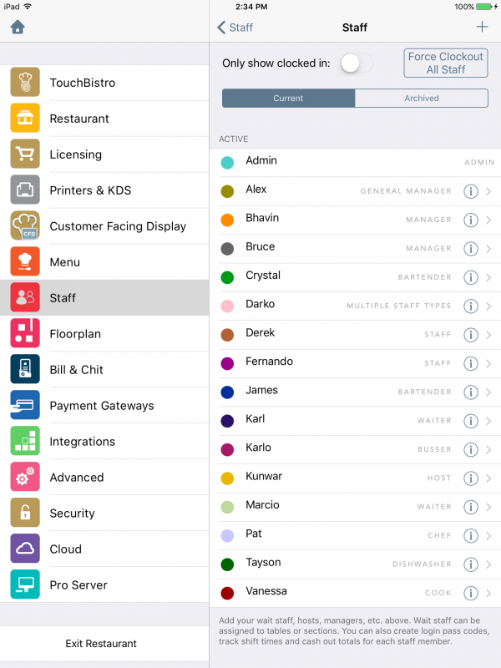Open the Cloud settings icon
This screenshot has width=501, height=668.
click(x=25, y=549)
